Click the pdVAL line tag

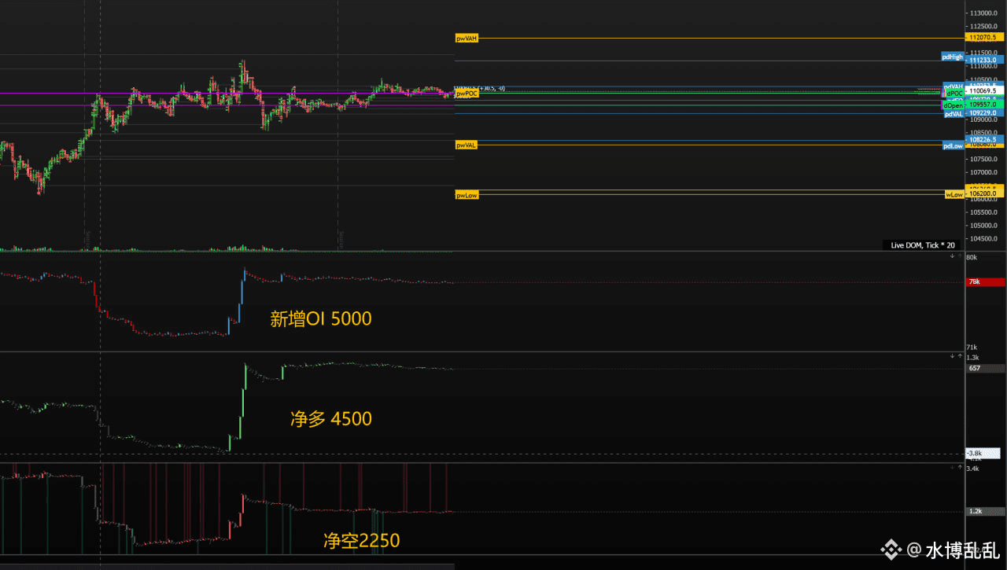(x=954, y=114)
